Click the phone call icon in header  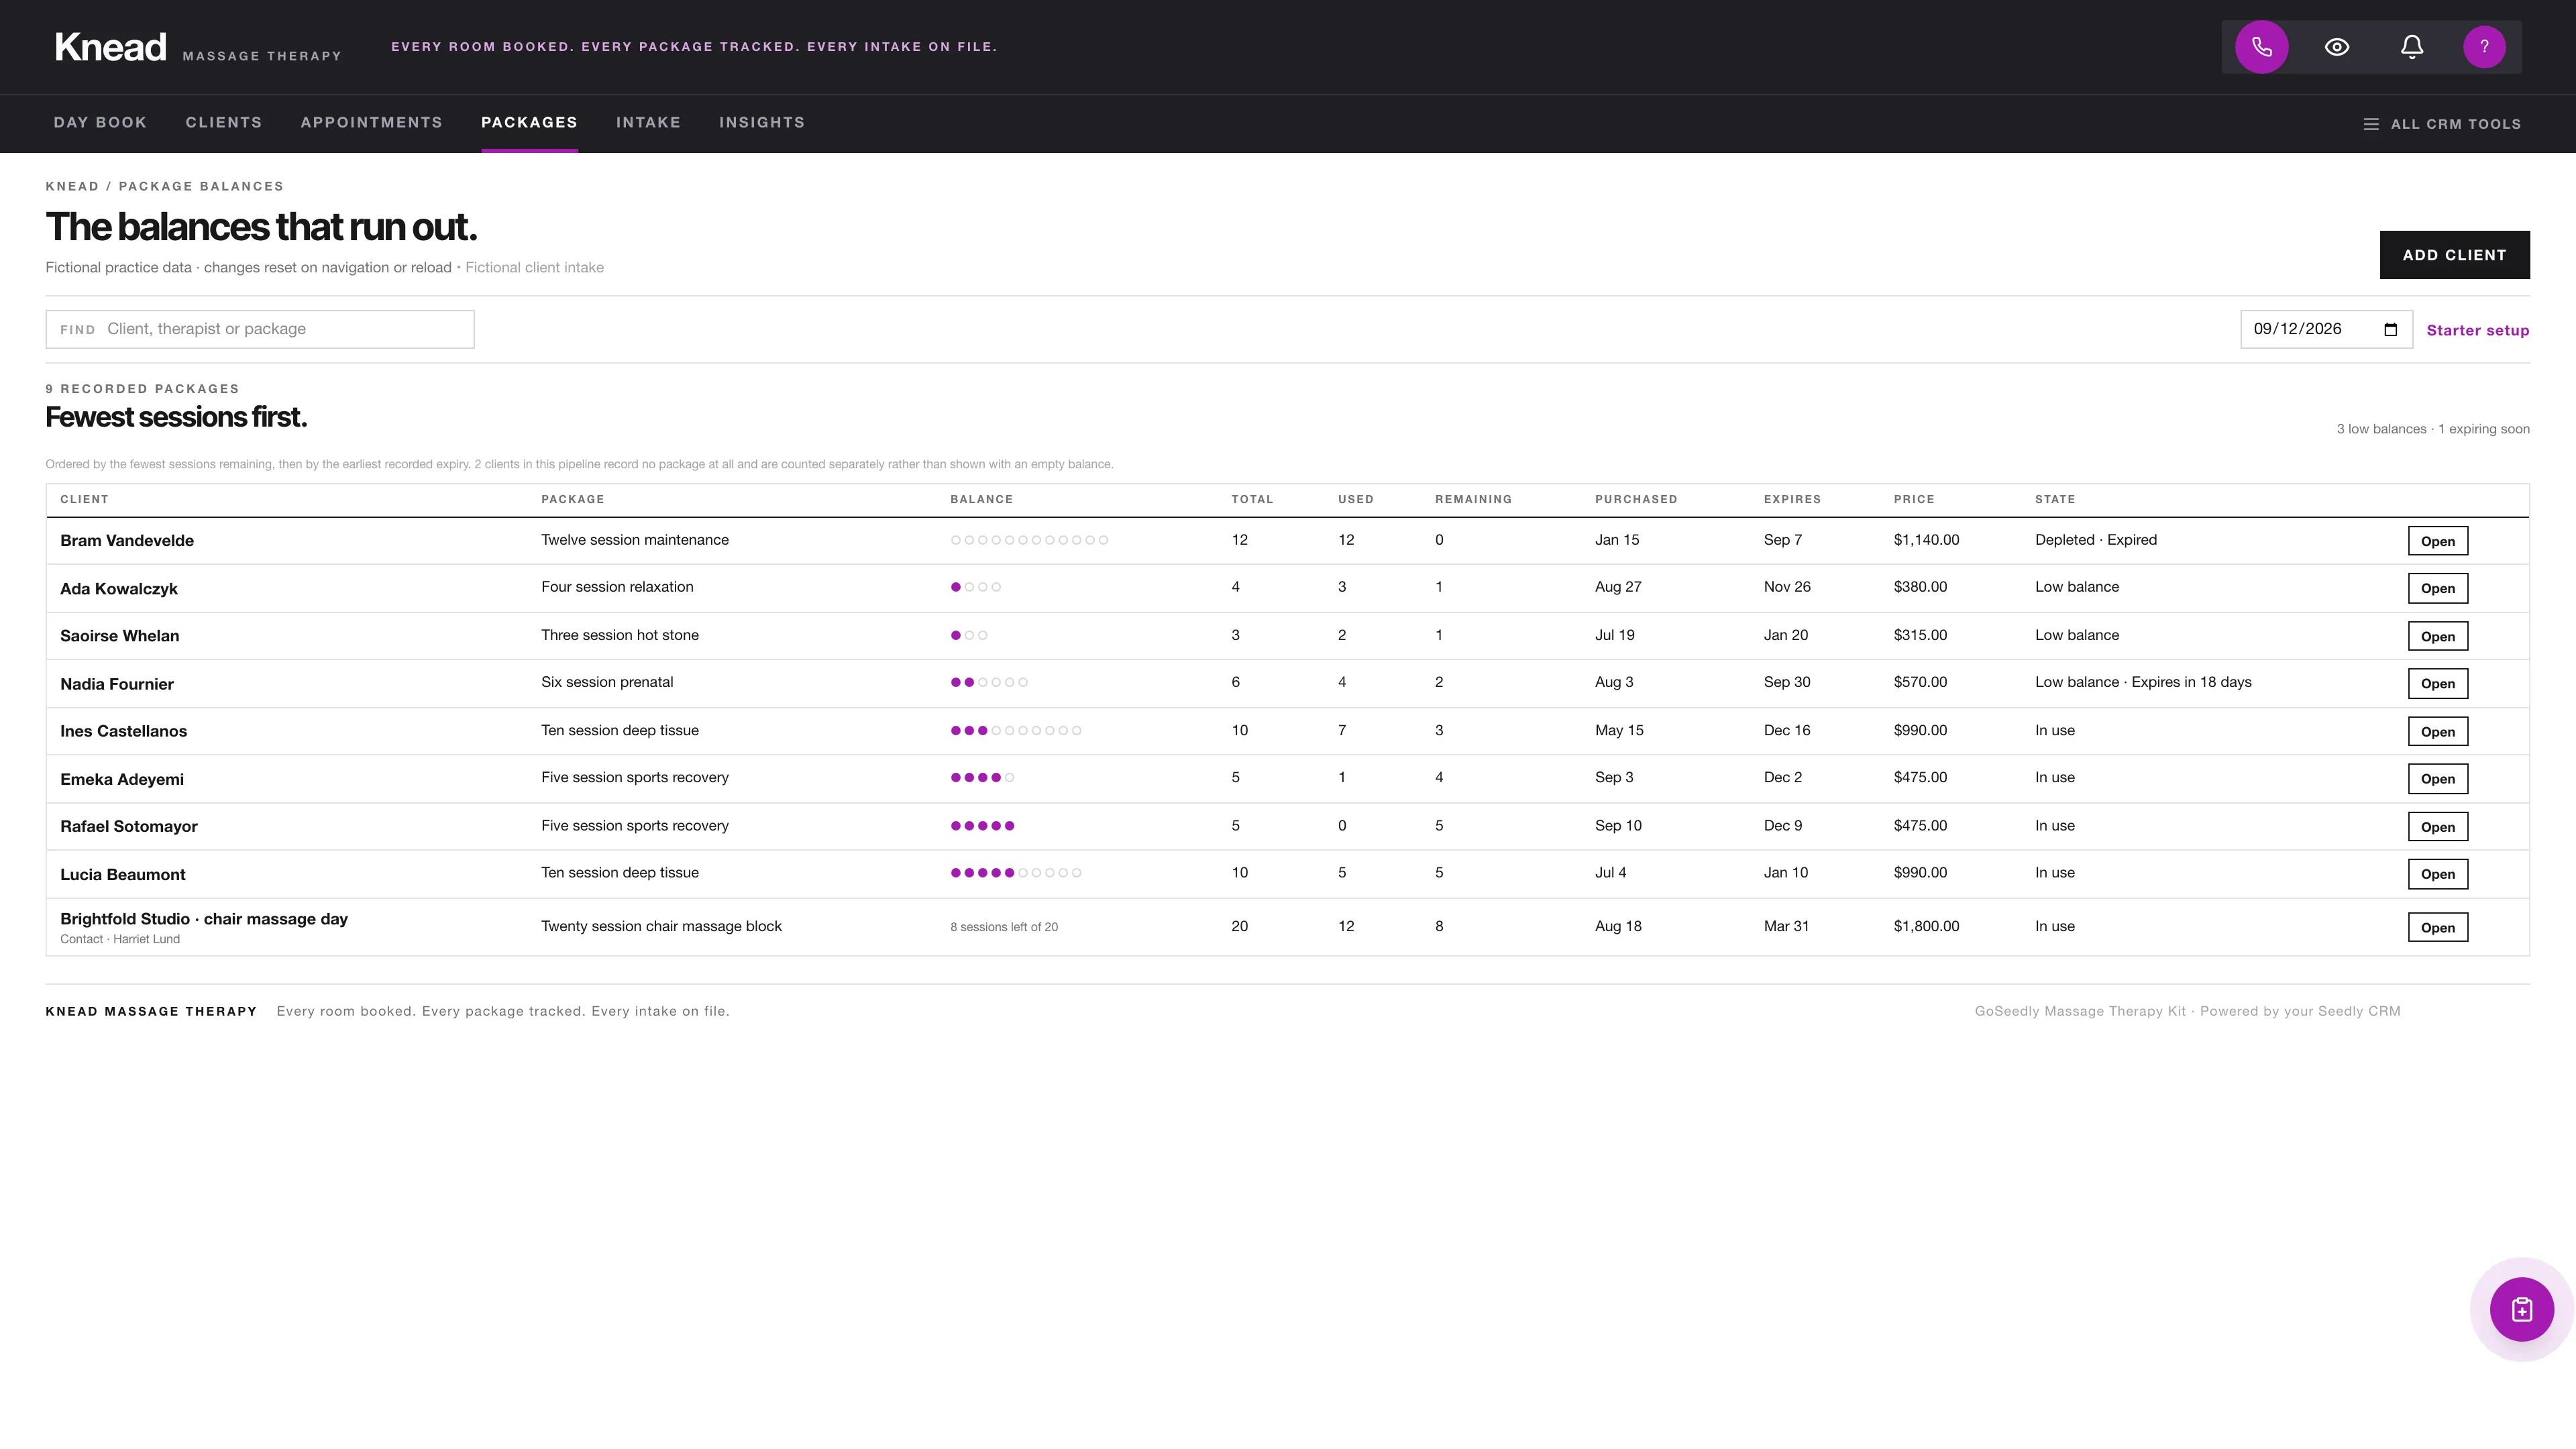click(x=2262, y=47)
